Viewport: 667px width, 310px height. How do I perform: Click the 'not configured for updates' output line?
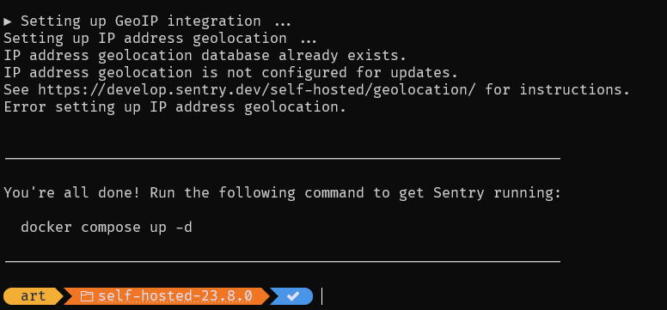pos(230,73)
